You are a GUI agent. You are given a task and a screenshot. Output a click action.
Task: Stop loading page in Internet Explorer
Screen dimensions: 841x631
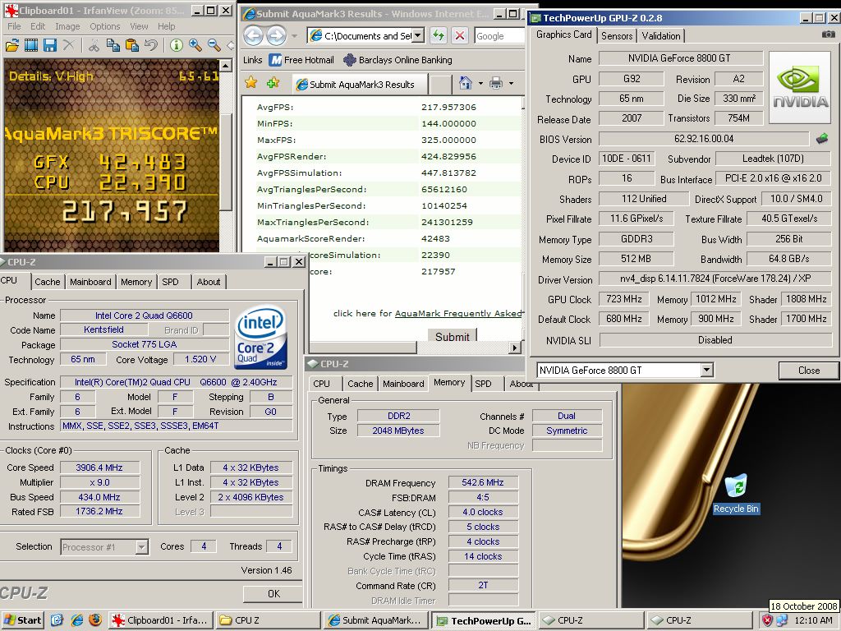pos(460,36)
